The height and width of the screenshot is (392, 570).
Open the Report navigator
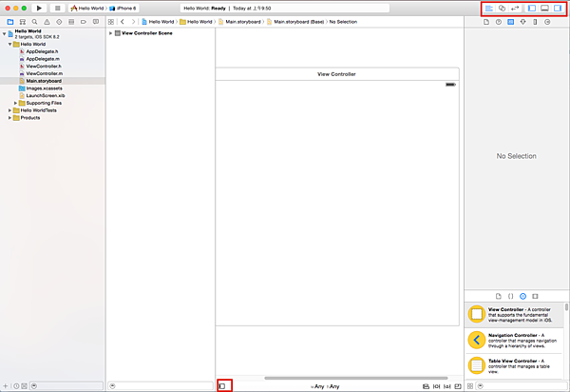[96, 22]
